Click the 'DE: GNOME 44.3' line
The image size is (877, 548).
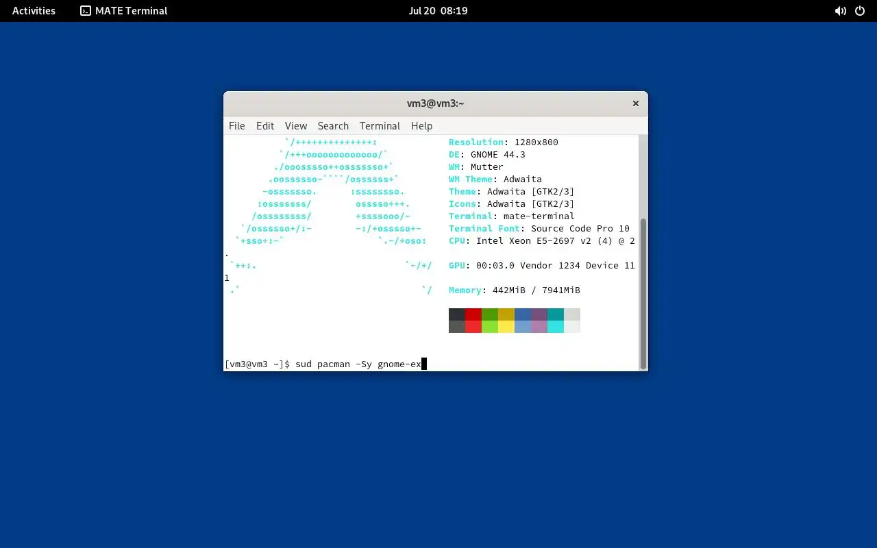pos(487,155)
